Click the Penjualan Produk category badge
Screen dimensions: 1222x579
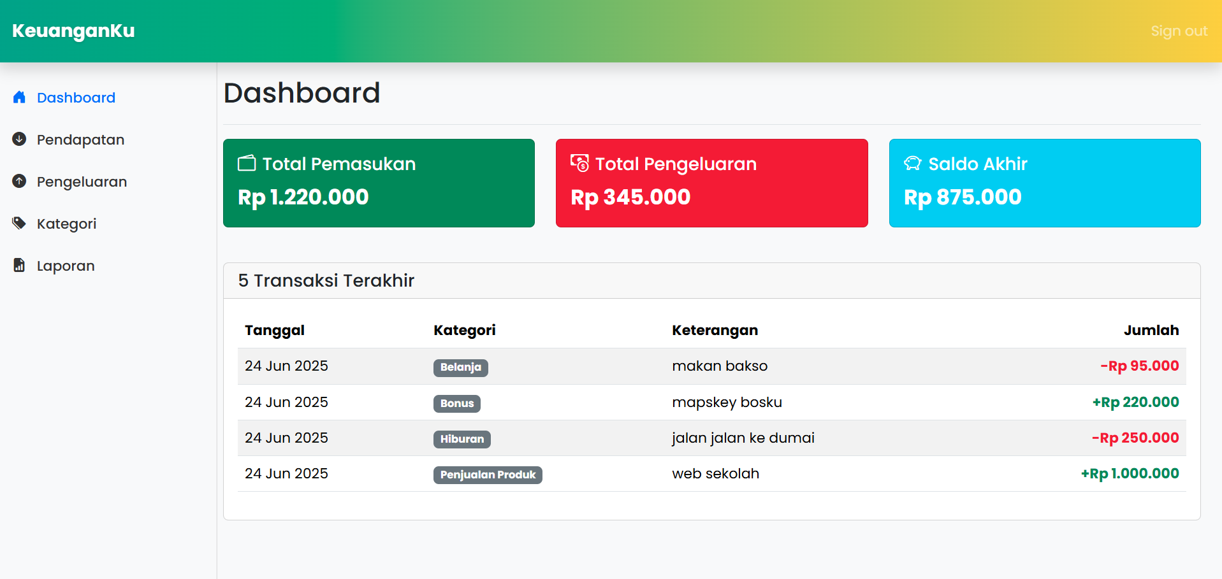pyautogui.click(x=488, y=475)
